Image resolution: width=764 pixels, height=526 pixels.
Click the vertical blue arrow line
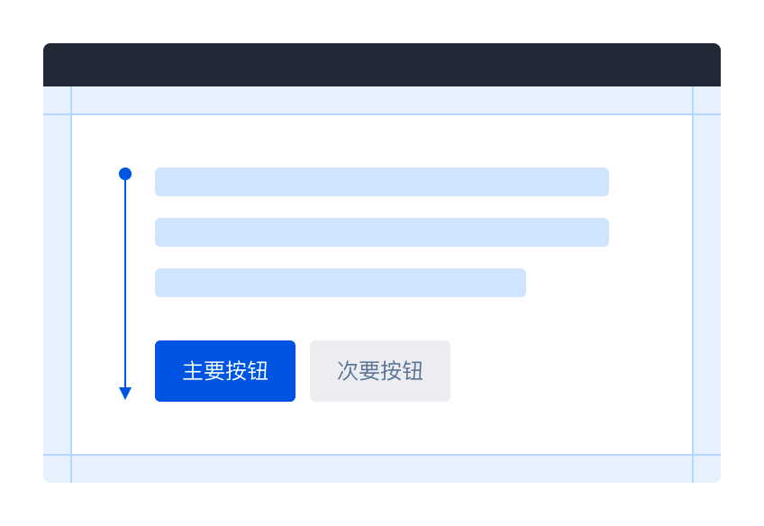coord(125,284)
